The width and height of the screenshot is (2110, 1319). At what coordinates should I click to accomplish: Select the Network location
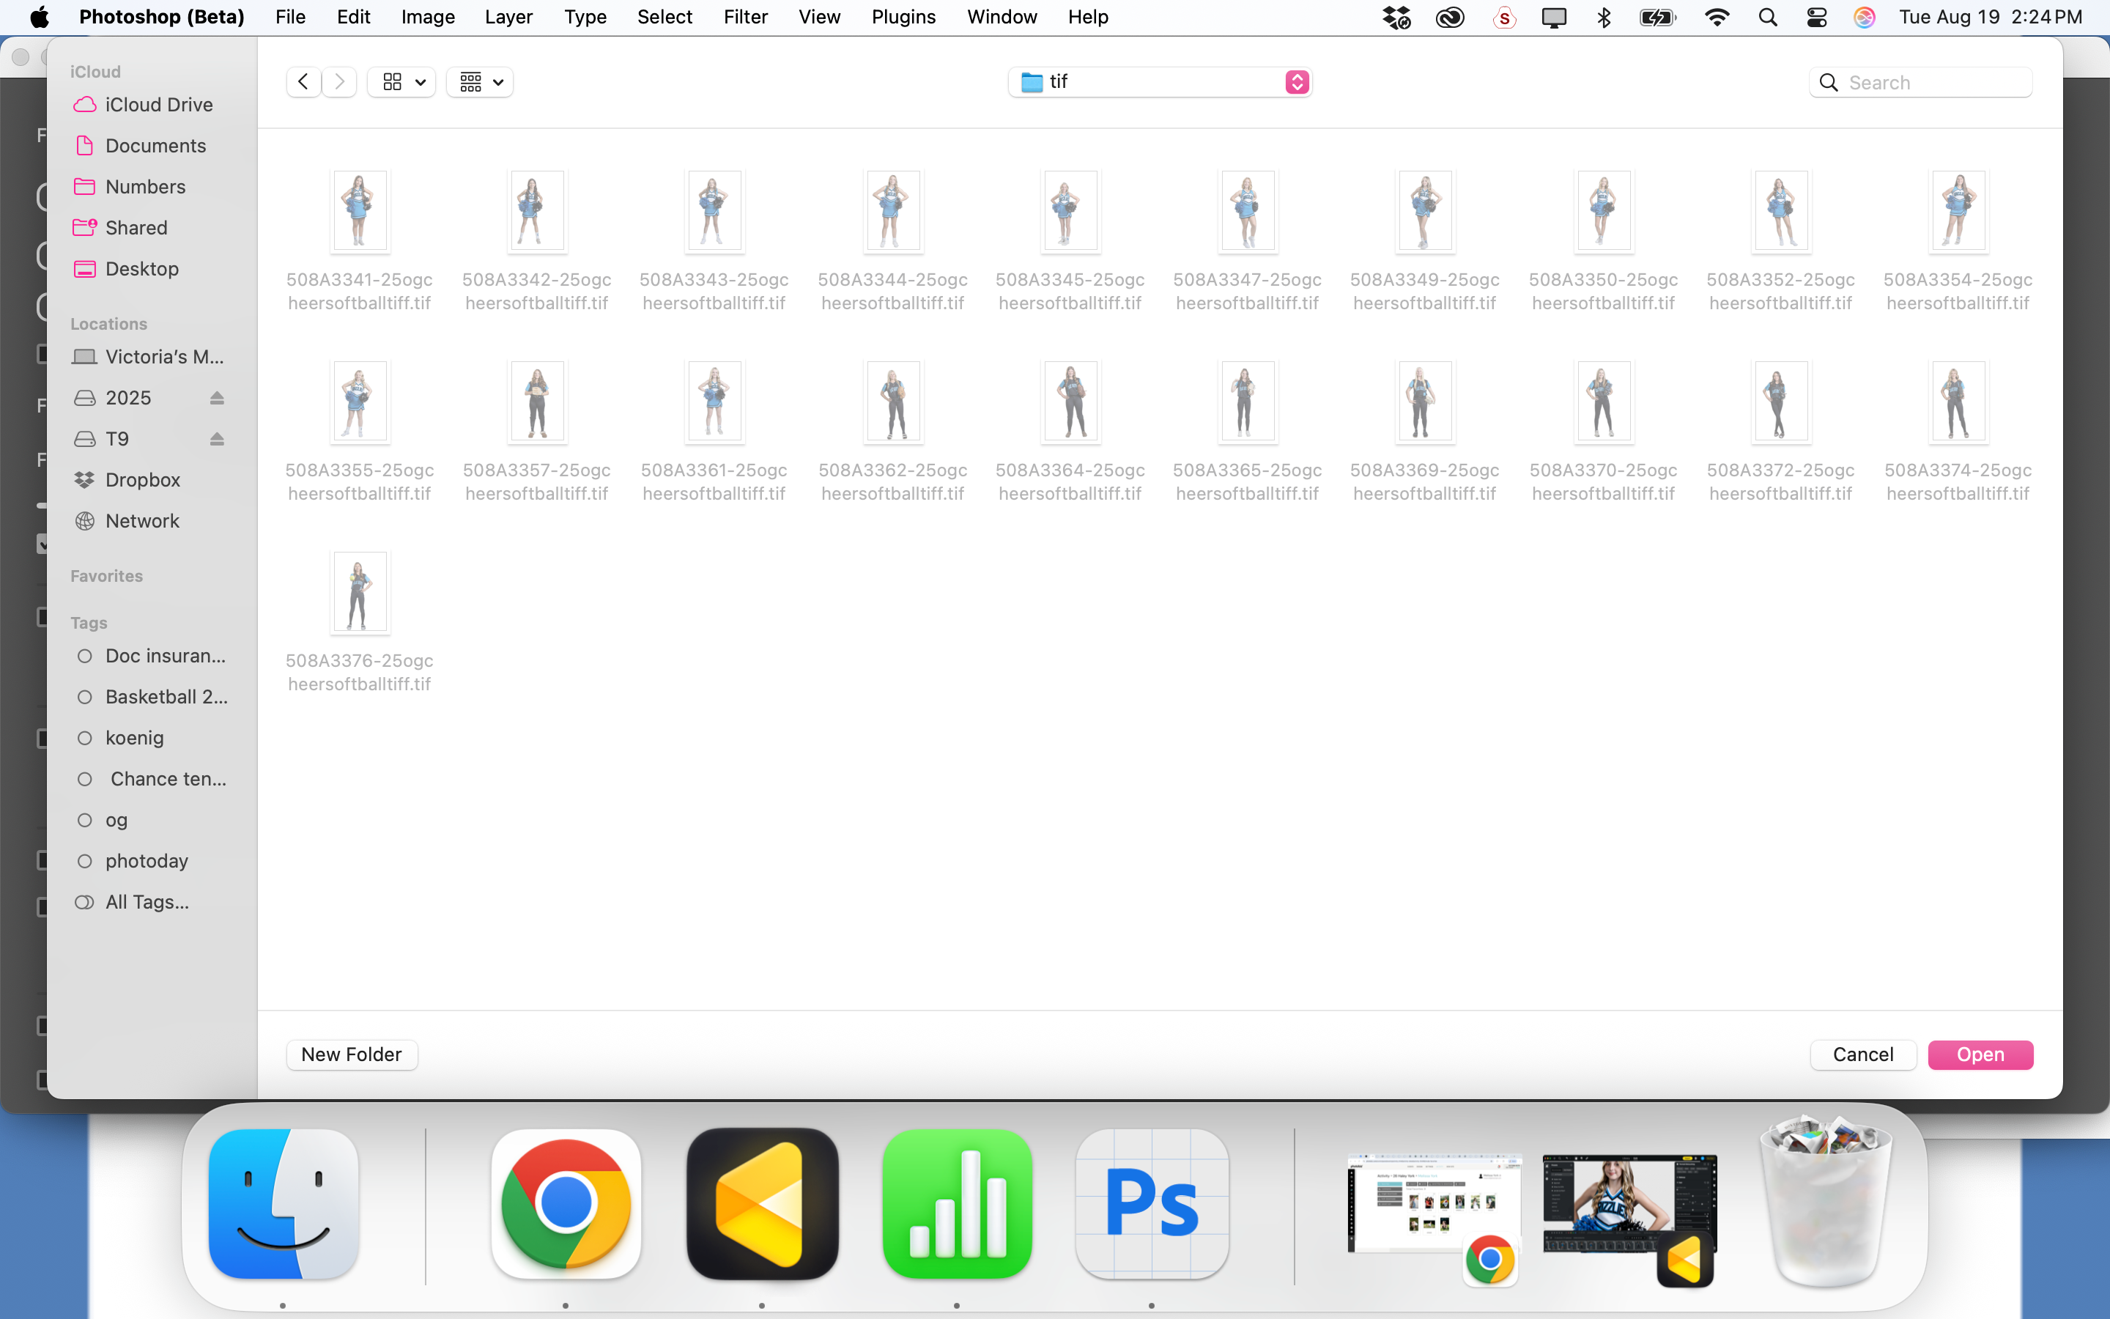[x=142, y=521]
